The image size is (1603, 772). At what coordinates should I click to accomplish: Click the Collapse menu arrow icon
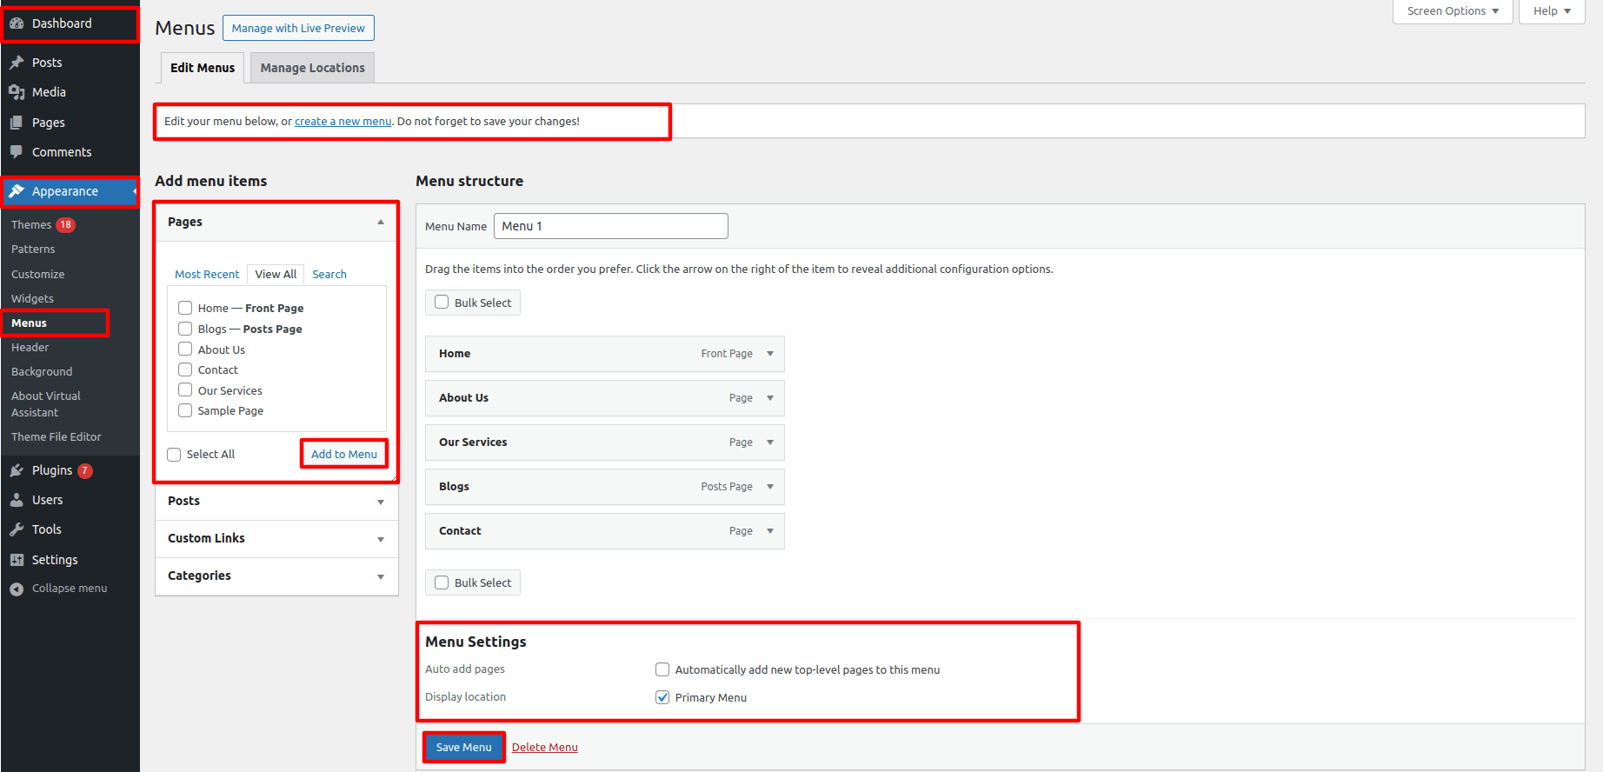coord(17,589)
